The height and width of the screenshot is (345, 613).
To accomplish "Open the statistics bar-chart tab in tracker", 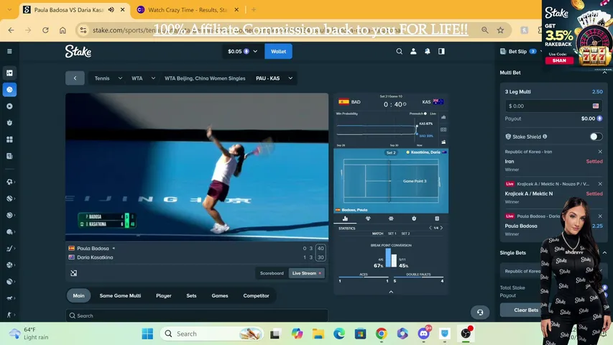I will pyautogui.click(x=345, y=218).
